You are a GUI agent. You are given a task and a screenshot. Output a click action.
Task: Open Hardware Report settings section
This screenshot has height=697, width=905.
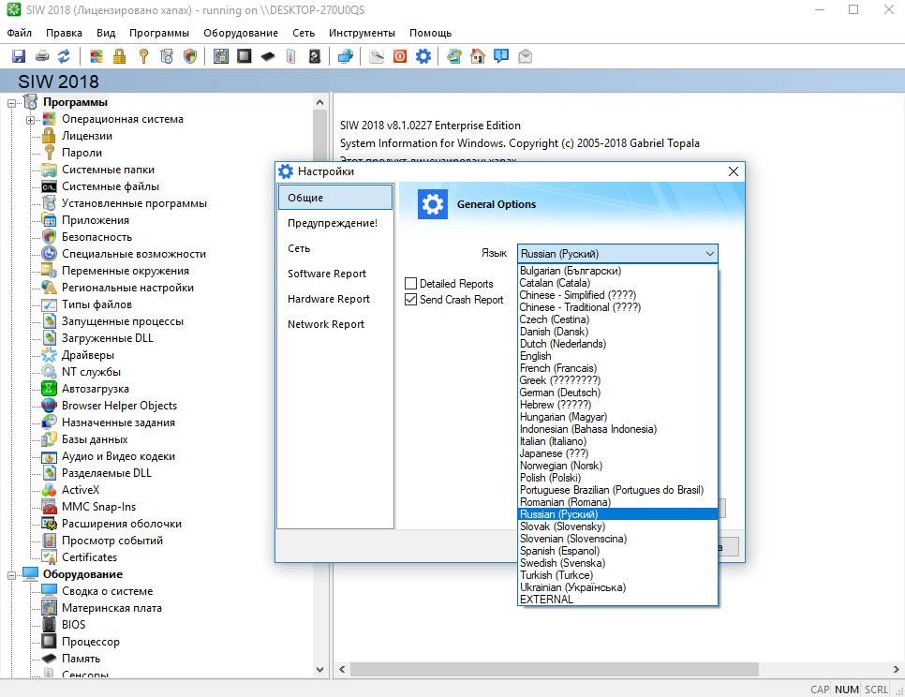[x=335, y=299]
